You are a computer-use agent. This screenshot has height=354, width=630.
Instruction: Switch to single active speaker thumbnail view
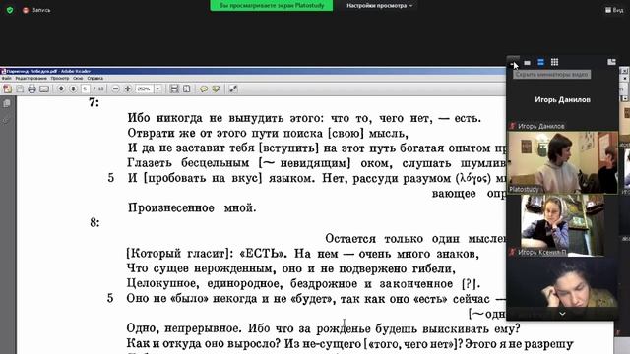(528, 62)
